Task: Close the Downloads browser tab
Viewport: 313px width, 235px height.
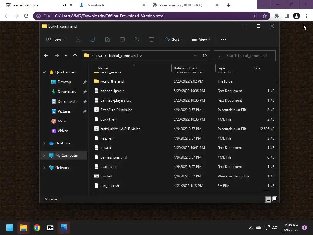Action: coord(144,5)
